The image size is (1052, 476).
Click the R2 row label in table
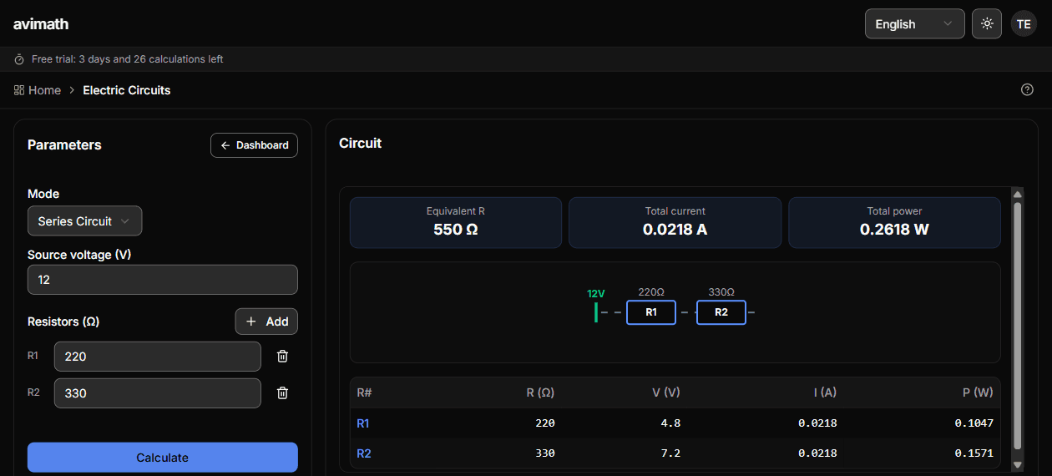(363, 453)
